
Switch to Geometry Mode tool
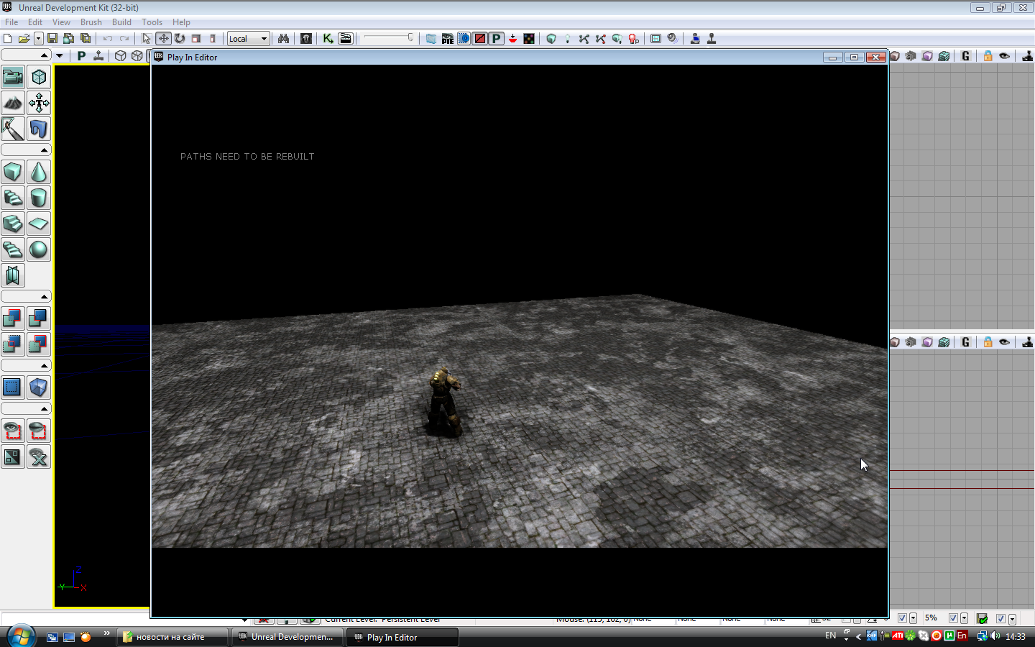[39, 77]
